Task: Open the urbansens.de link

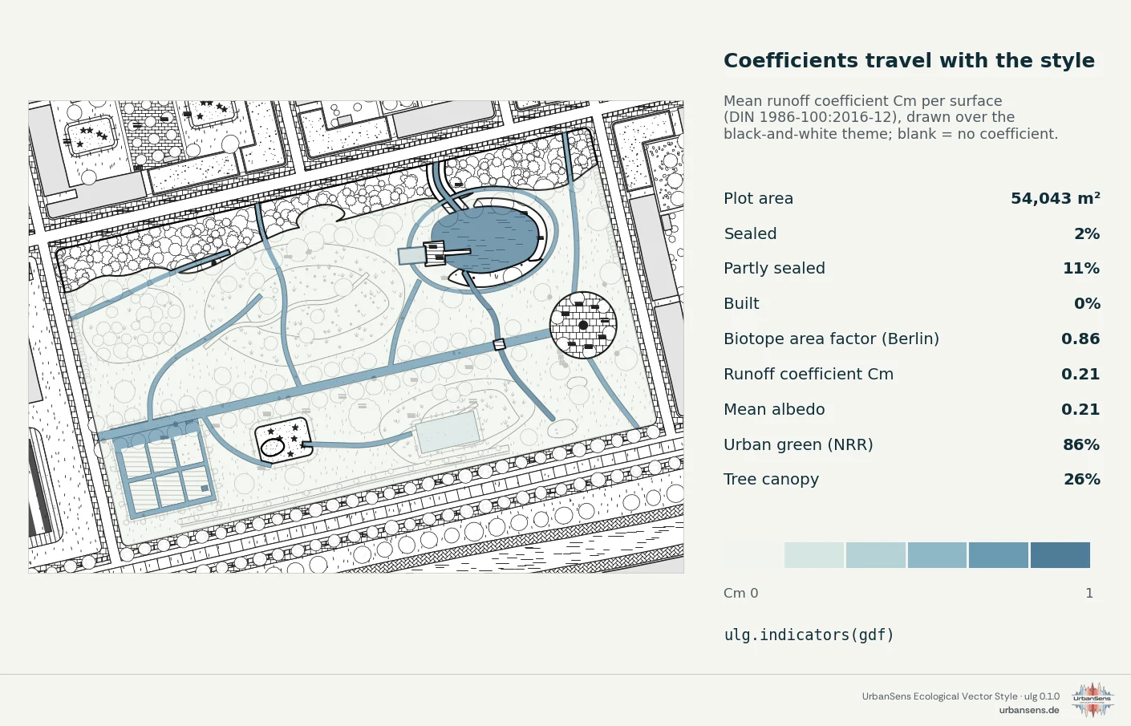Action: 1029,710
